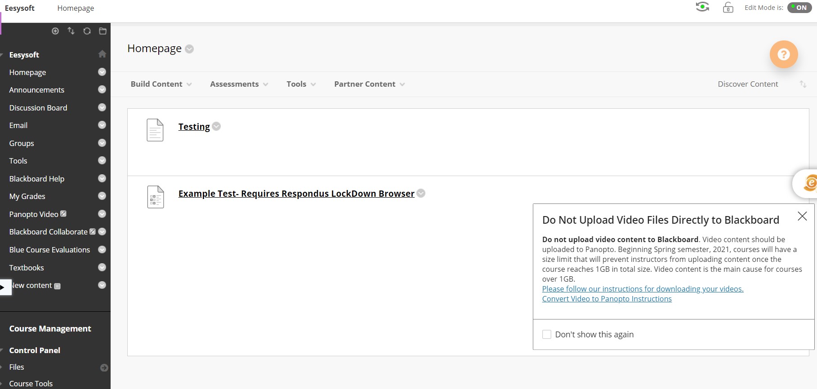Check the Don't show this again box

[547, 334]
